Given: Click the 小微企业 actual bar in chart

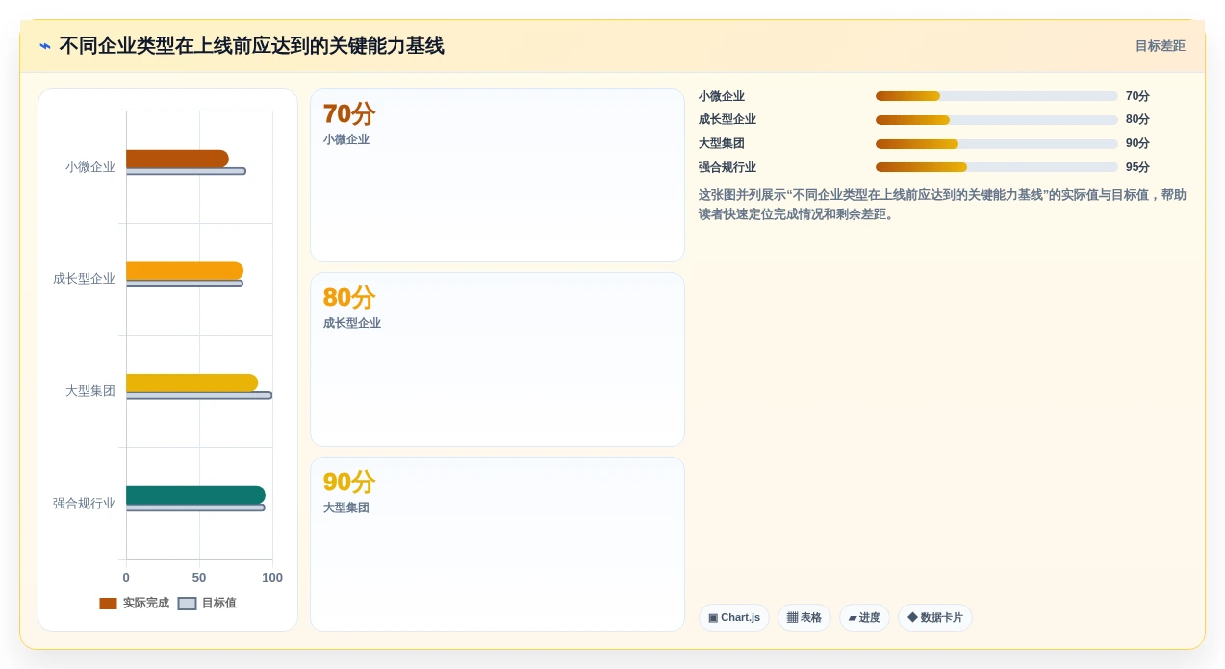Looking at the screenshot, I should coord(177,159).
